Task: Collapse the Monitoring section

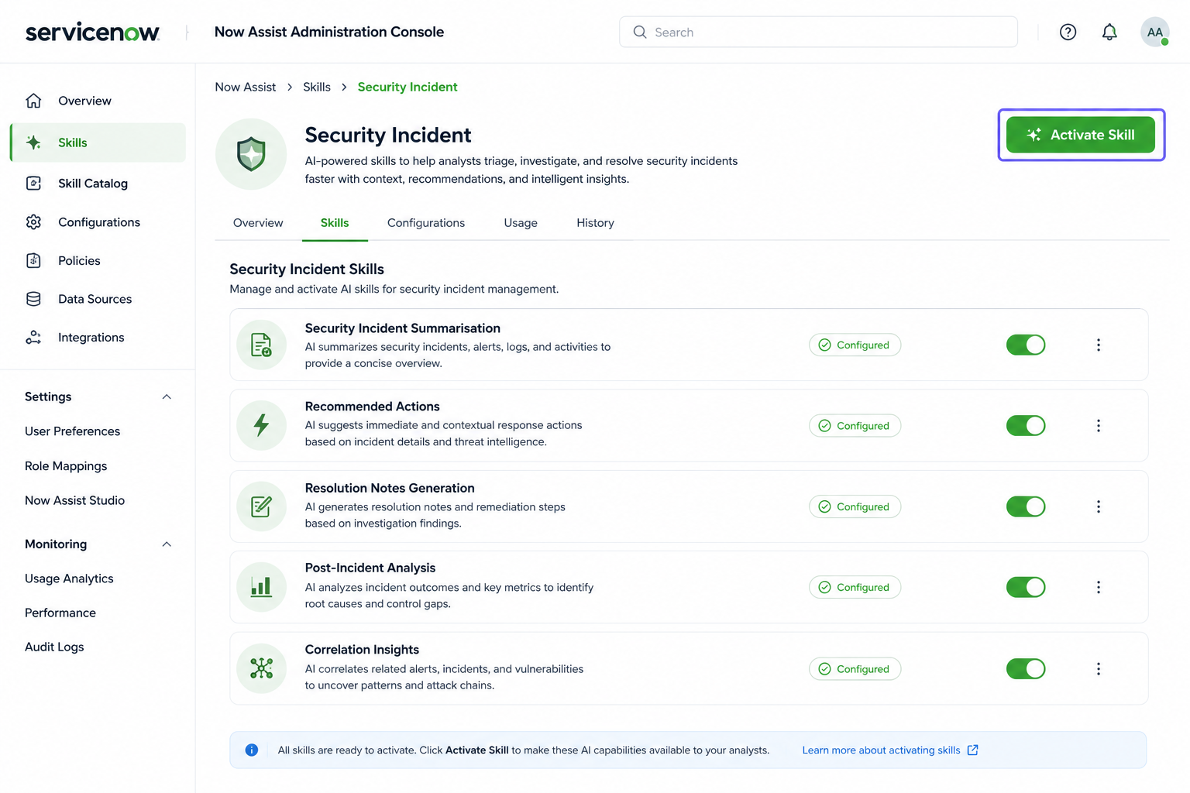Action: [167, 544]
